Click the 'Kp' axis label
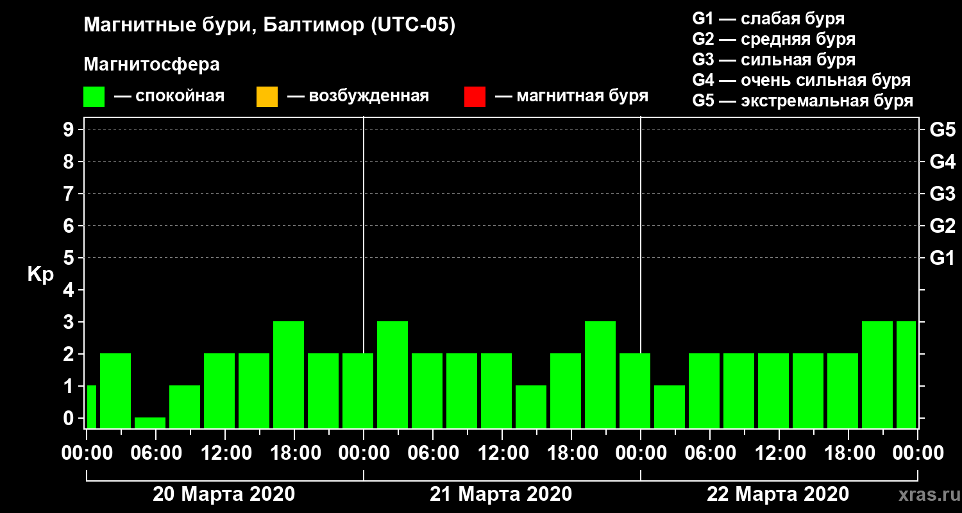The height and width of the screenshot is (513, 962). (x=41, y=274)
